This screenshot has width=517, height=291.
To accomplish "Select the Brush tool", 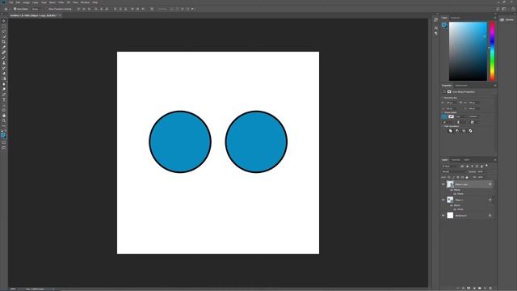I will pyautogui.click(x=4, y=57).
